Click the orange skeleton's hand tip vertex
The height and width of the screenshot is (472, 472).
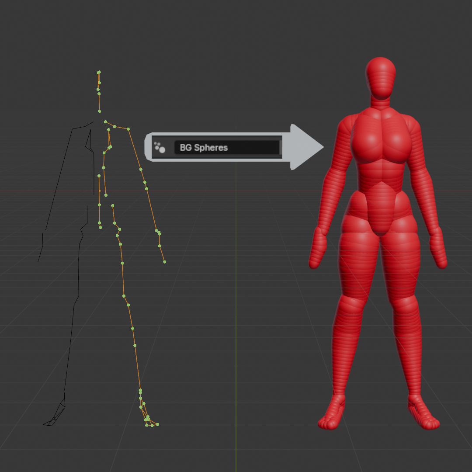click(x=165, y=262)
